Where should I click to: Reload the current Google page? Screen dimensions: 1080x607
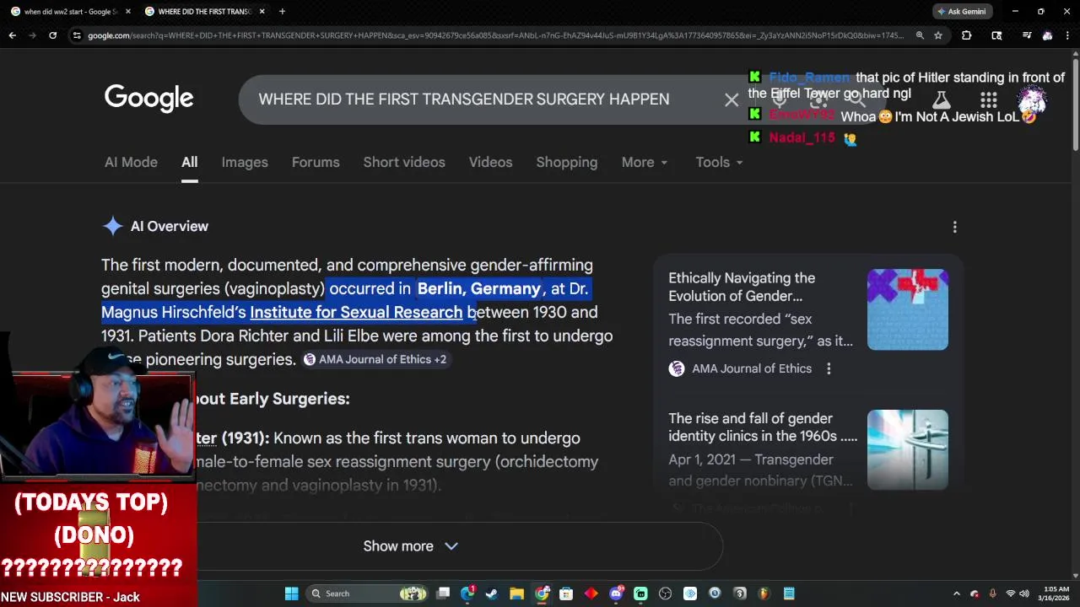[52, 35]
